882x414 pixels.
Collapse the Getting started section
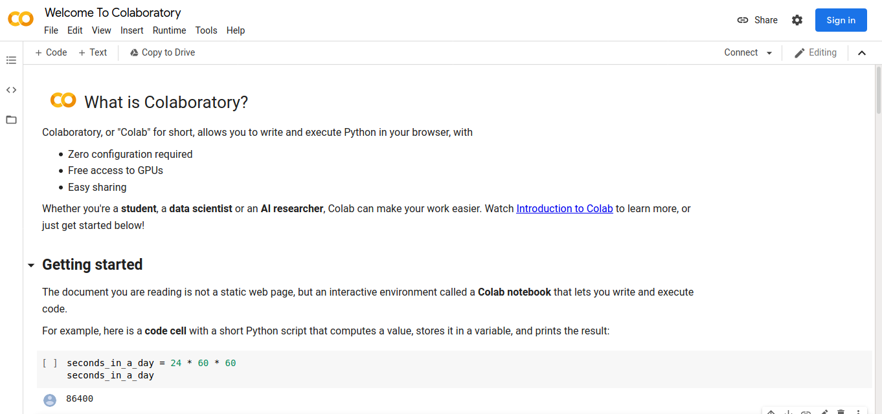(31, 265)
